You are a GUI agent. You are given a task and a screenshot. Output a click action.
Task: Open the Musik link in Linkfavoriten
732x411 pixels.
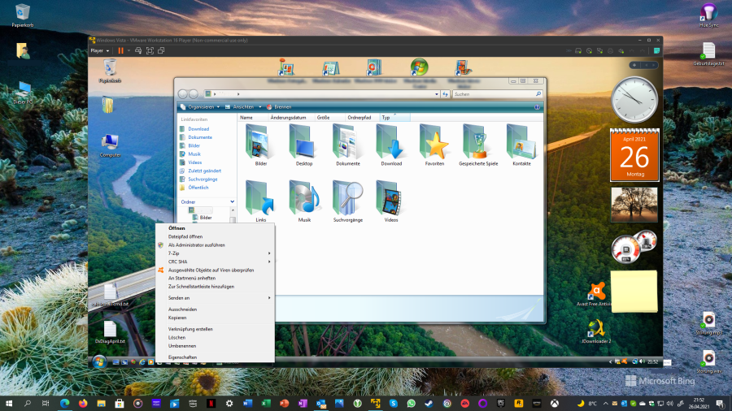(x=194, y=154)
